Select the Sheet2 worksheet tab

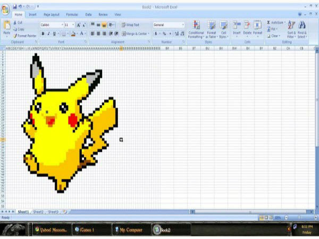click(x=38, y=211)
